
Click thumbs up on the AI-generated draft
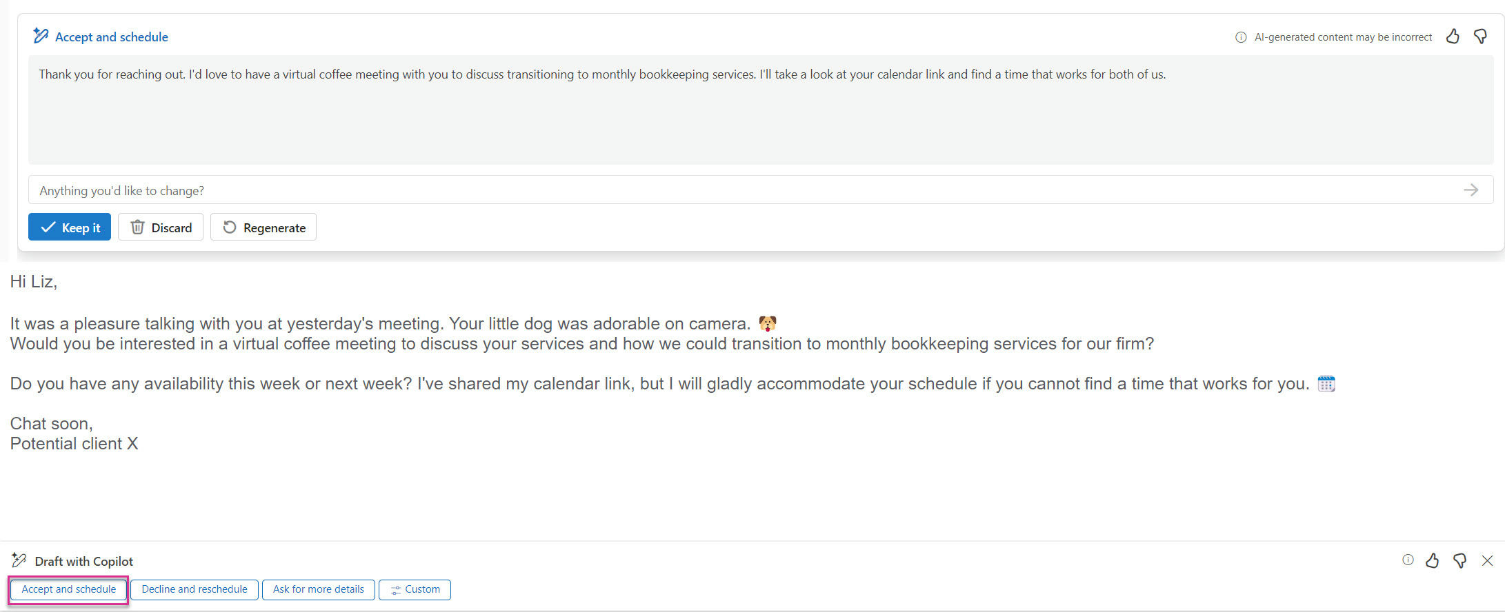coord(1453,37)
